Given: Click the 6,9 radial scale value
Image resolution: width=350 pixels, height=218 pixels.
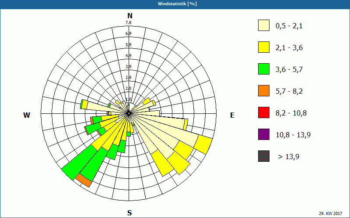Looking at the screenshot, I should [128, 34].
